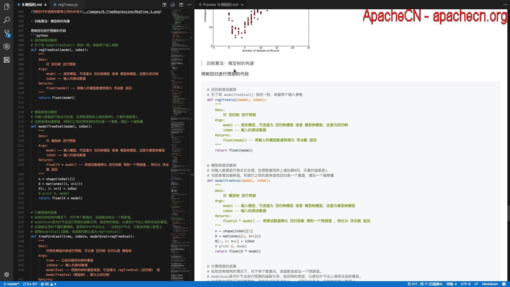Click 'return float(X * model)' in the preview

(238, 251)
